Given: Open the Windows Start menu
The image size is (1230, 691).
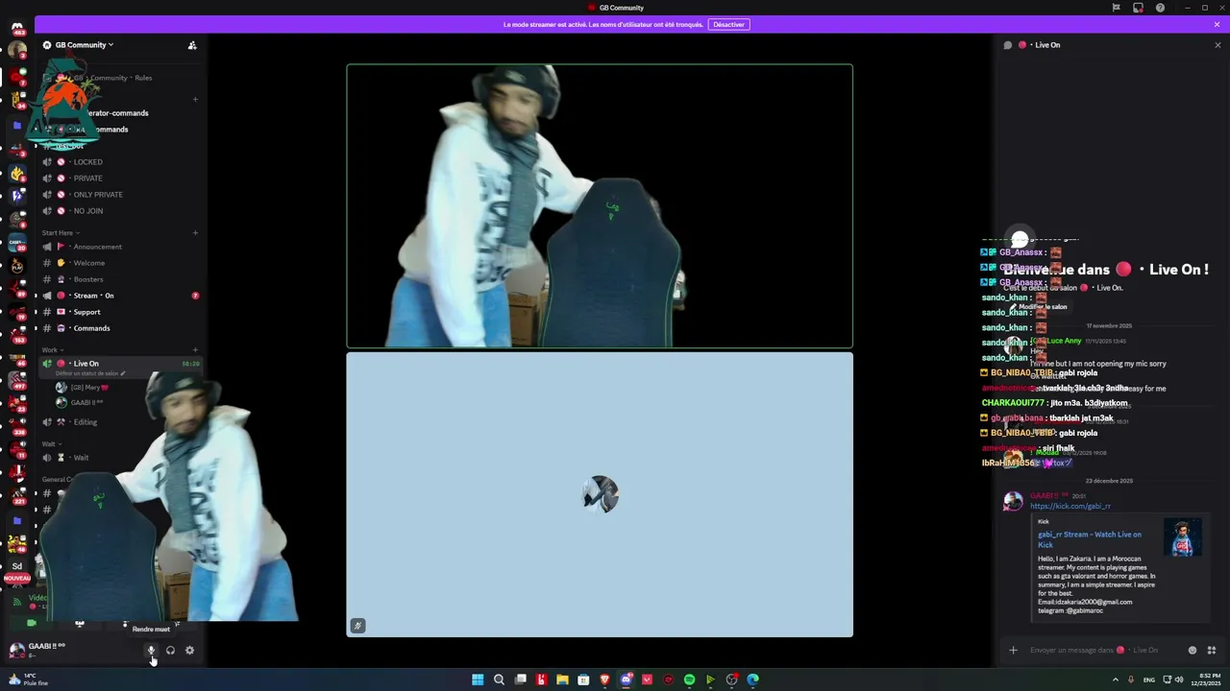Looking at the screenshot, I should click(478, 679).
